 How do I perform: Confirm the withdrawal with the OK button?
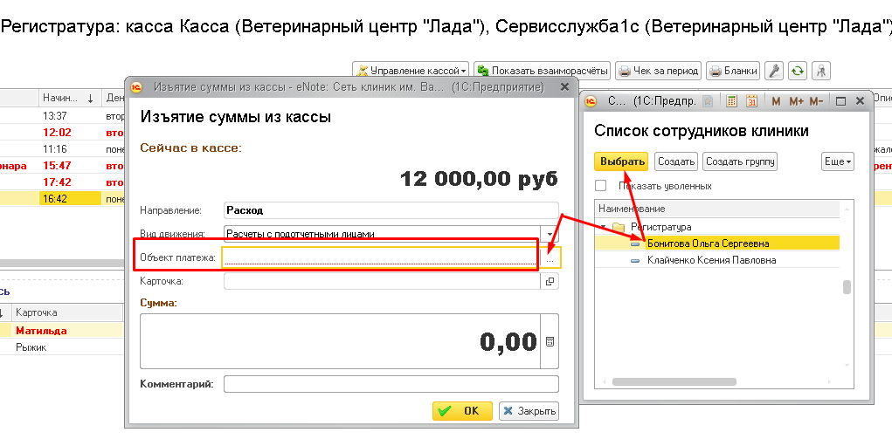click(x=462, y=410)
